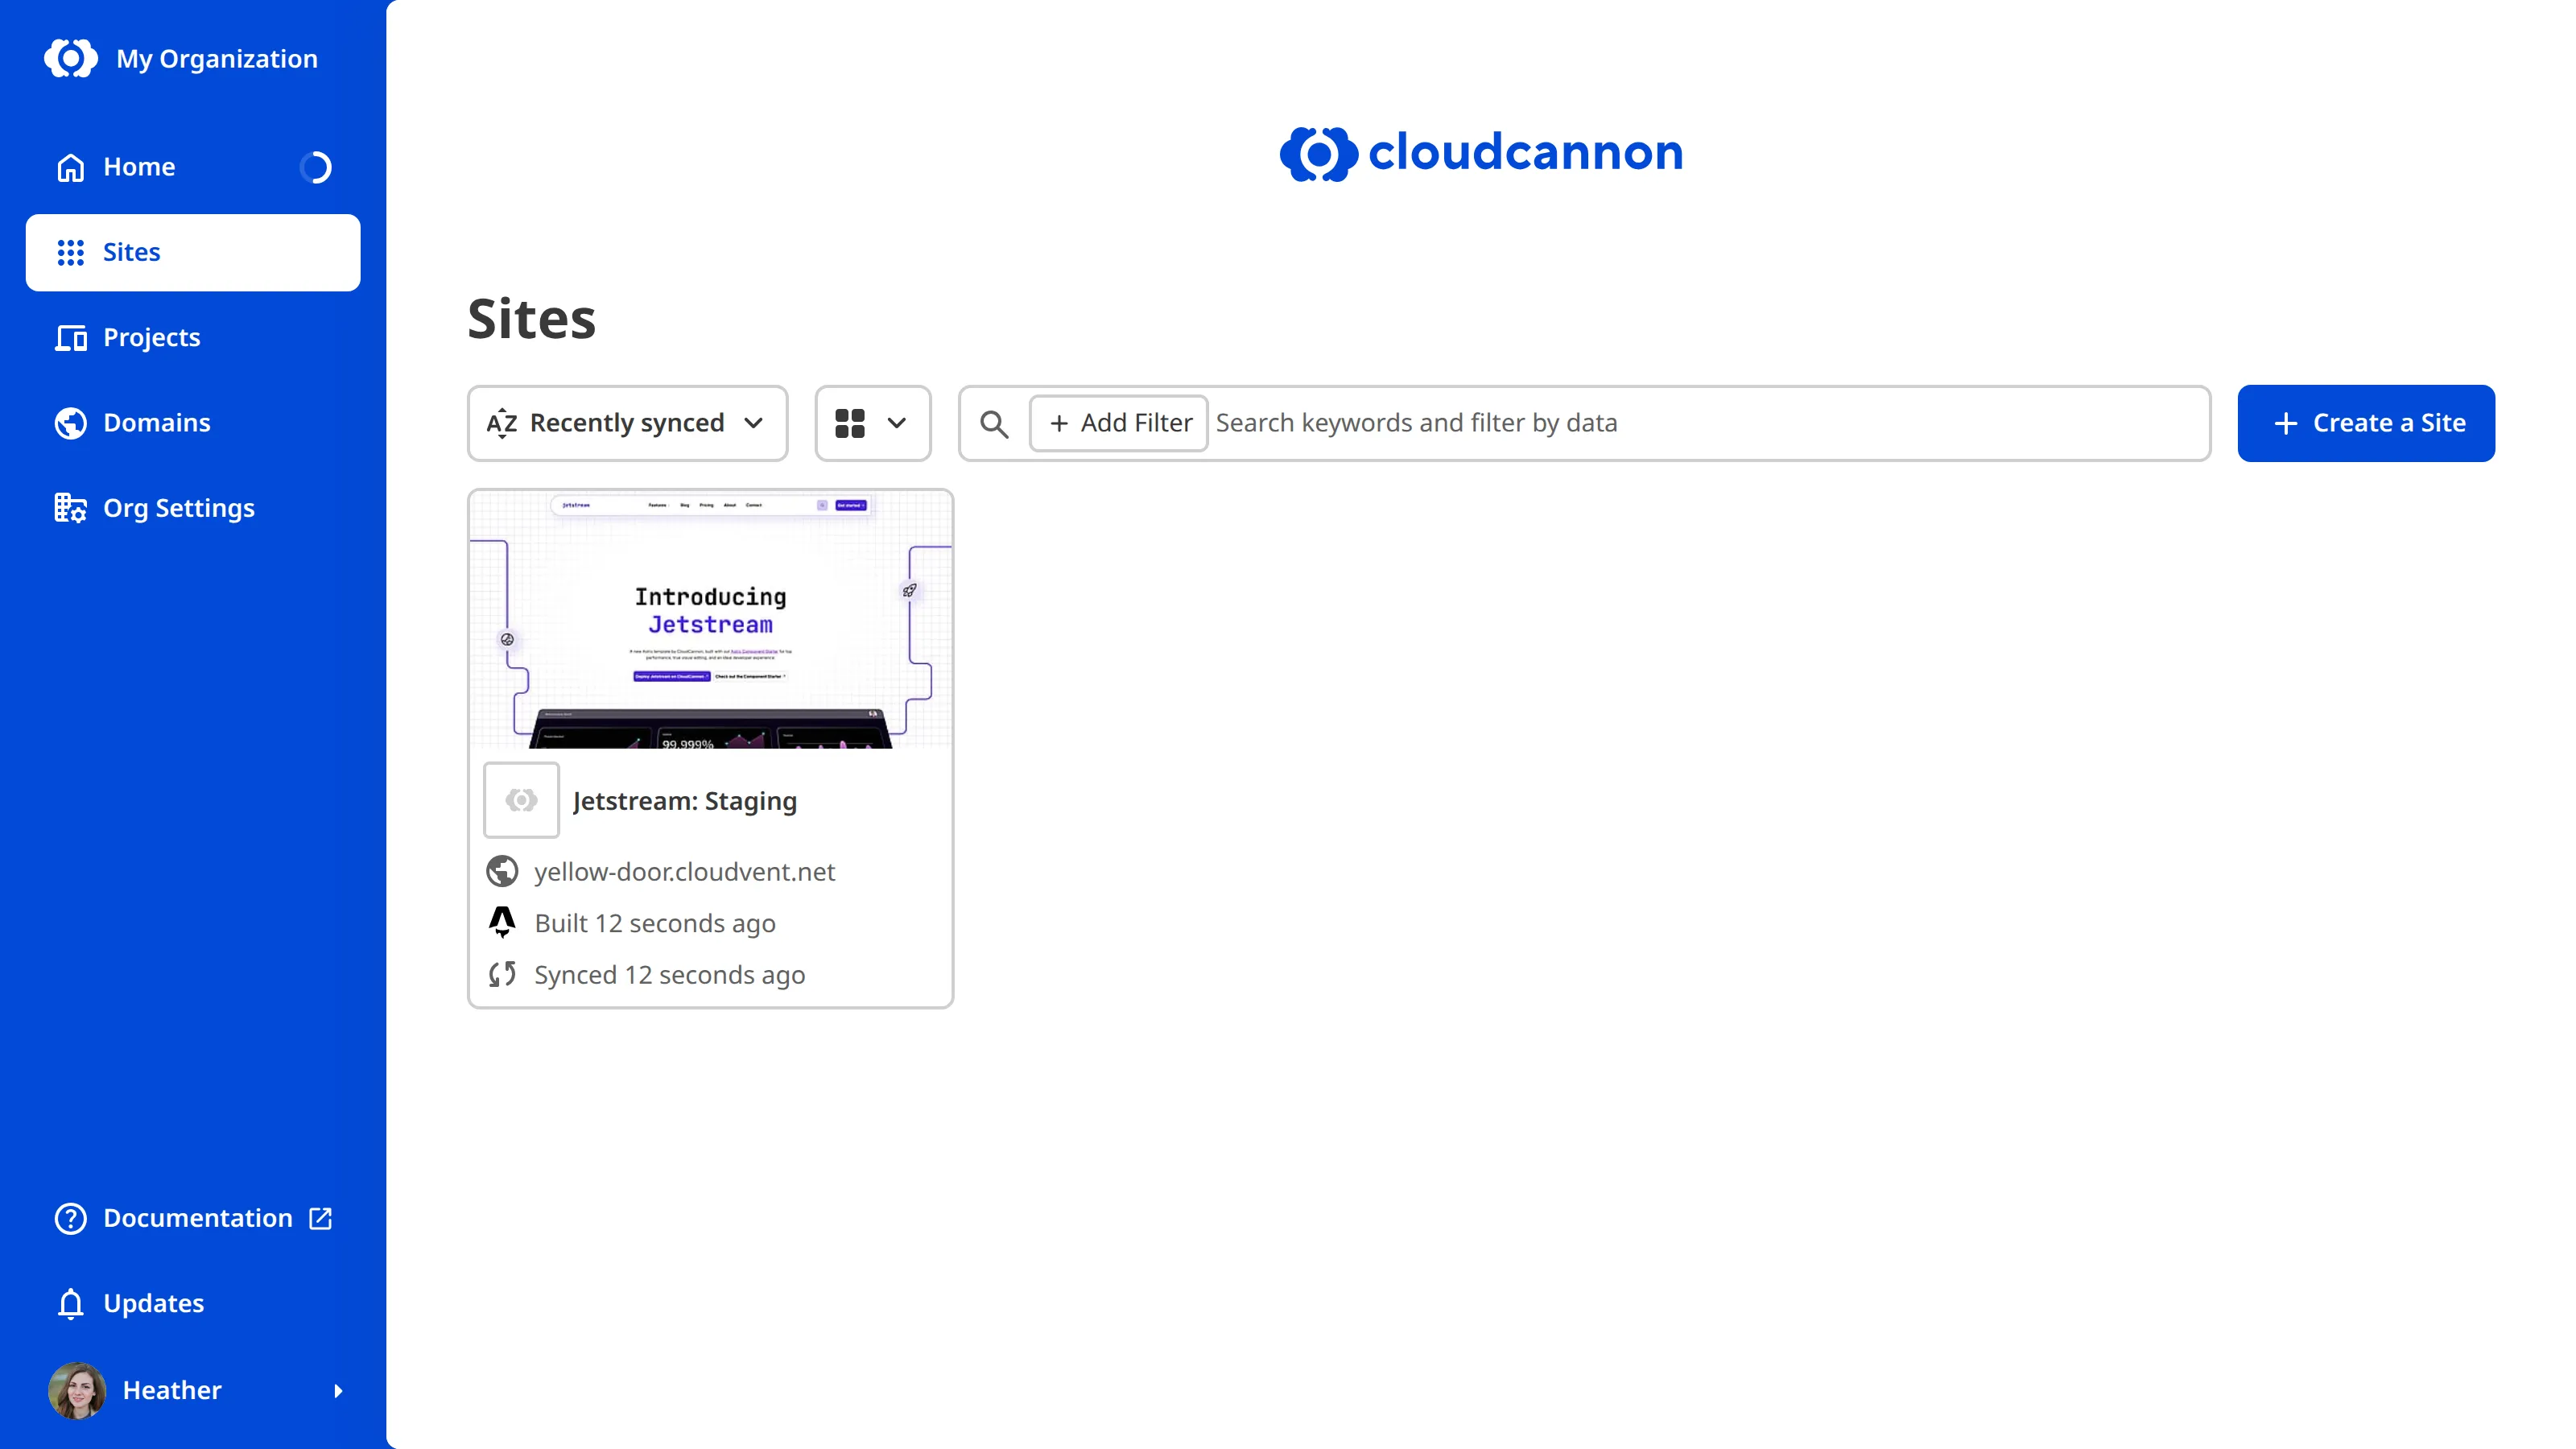Click the Astro icon beside Built 12 seconds ago
This screenshot has width=2576, height=1449.
(x=502, y=922)
